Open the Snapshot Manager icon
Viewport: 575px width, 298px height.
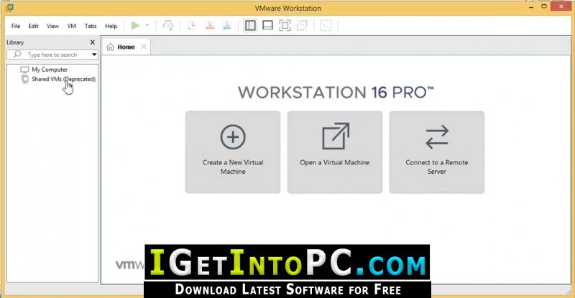click(226, 25)
